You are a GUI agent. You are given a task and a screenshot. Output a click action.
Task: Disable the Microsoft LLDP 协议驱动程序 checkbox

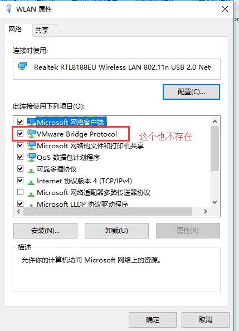[20, 204]
